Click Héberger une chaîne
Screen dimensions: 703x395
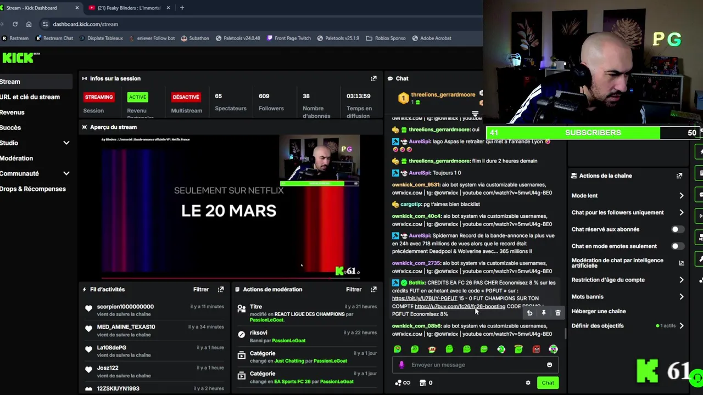click(x=599, y=312)
